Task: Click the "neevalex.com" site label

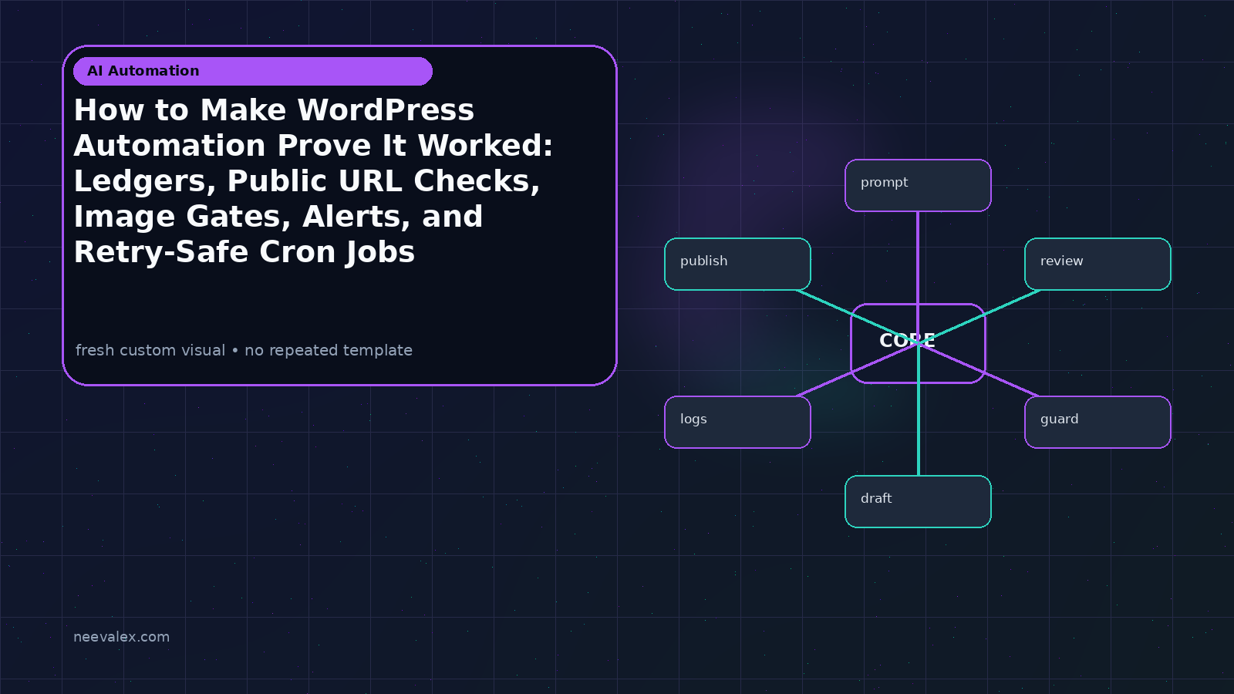Action: pyautogui.click(x=121, y=637)
